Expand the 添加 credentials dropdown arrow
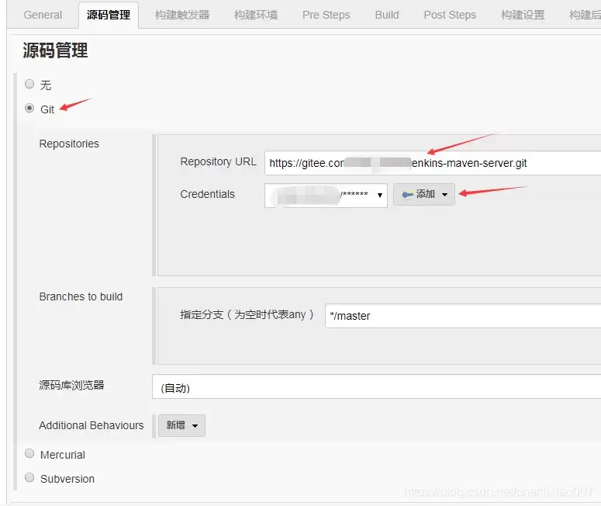 click(444, 195)
